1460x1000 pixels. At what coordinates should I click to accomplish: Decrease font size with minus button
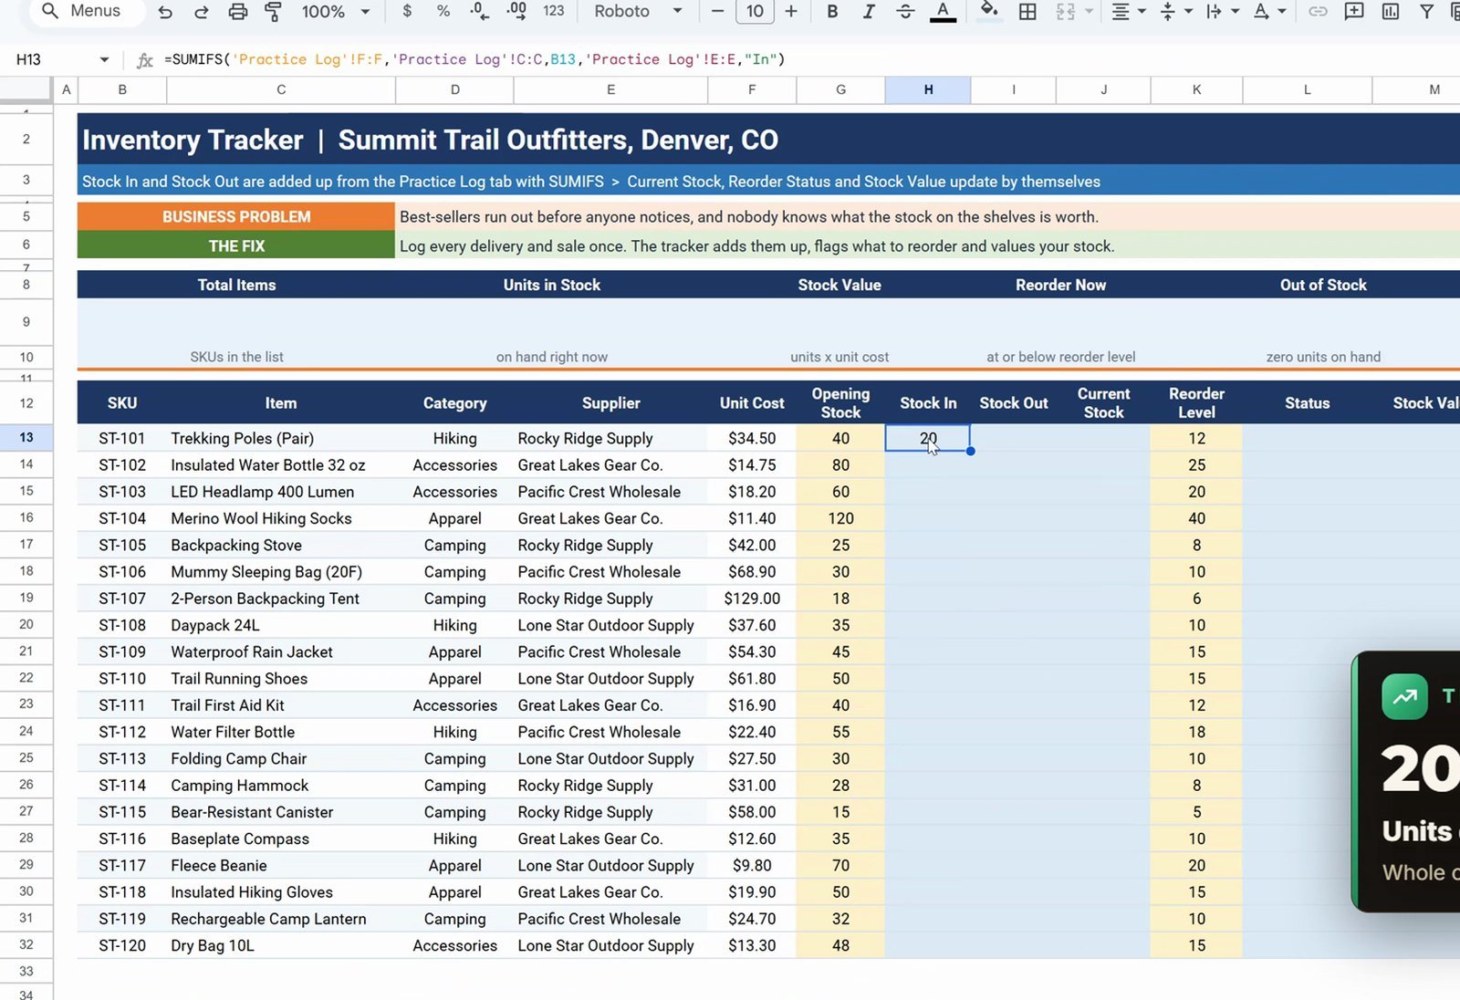pyautogui.click(x=718, y=11)
